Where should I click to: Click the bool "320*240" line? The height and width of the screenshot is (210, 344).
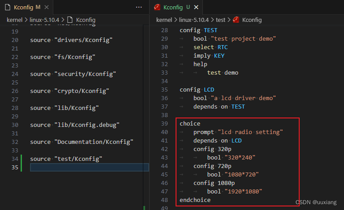coord(231,157)
